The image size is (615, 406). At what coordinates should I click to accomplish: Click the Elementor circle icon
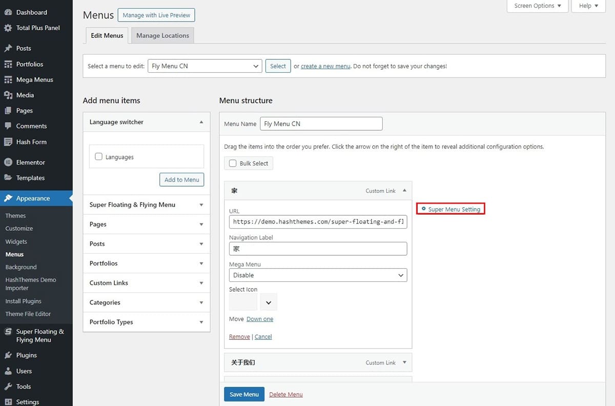tap(8, 163)
